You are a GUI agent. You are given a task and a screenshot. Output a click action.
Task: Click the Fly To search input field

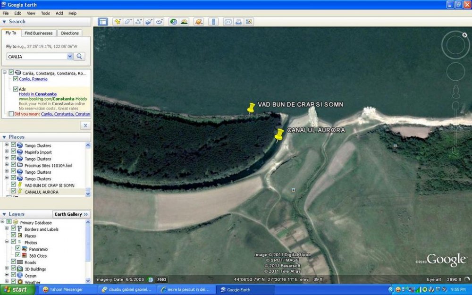point(37,57)
